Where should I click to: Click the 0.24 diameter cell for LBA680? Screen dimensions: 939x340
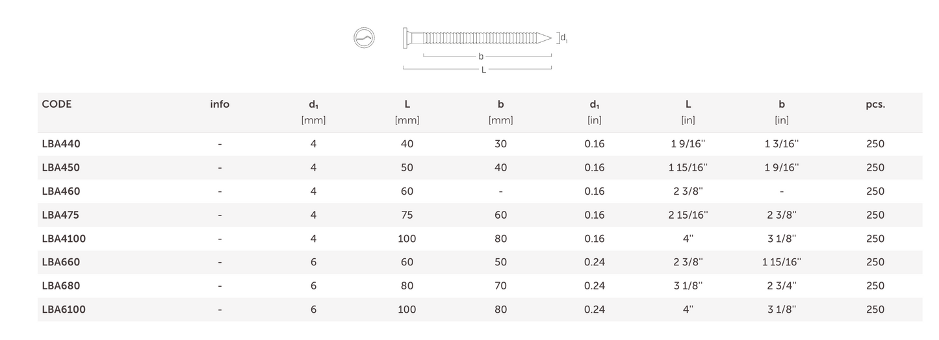click(x=595, y=285)
